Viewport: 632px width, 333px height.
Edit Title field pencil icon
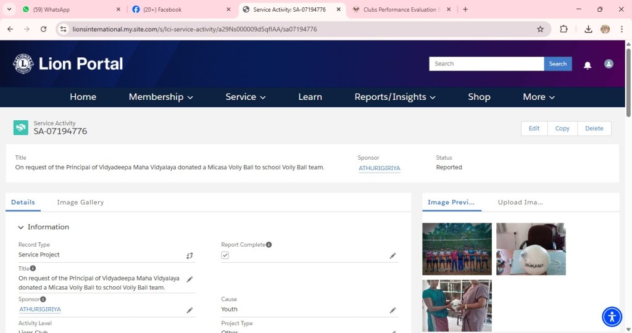(x=189, y=279)
